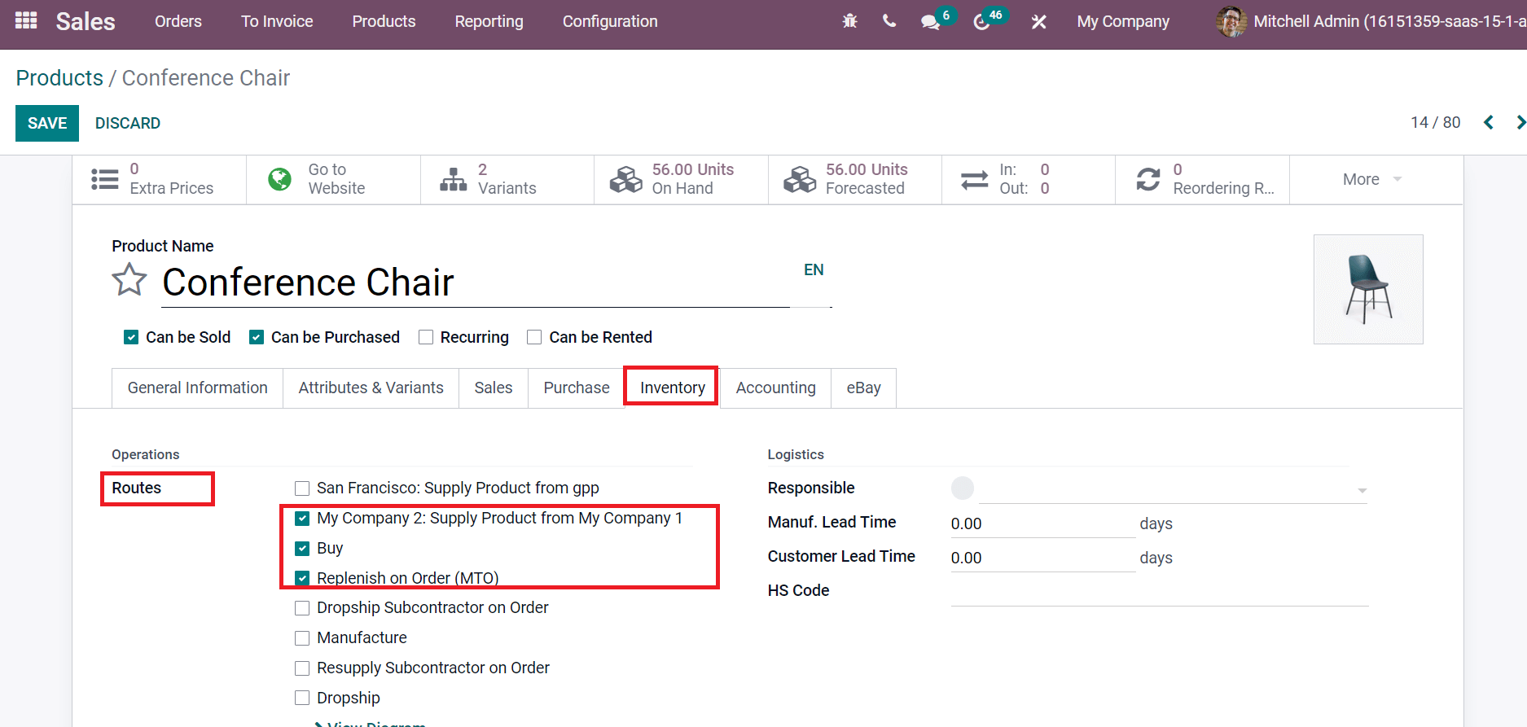The width and height of the screenshot is (1527, 727).
Task: Open the Reporting menu
Action: click(489, 21)
